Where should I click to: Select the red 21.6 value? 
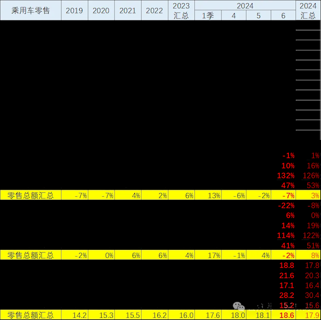[287, 276]
